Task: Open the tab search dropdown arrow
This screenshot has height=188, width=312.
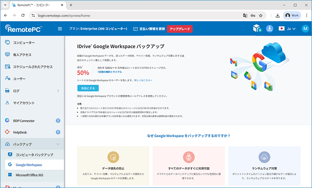Action: click(x=5, y=5)
